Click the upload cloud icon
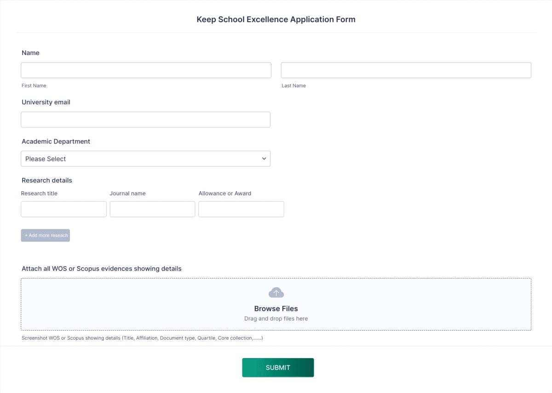 (276, 292)
